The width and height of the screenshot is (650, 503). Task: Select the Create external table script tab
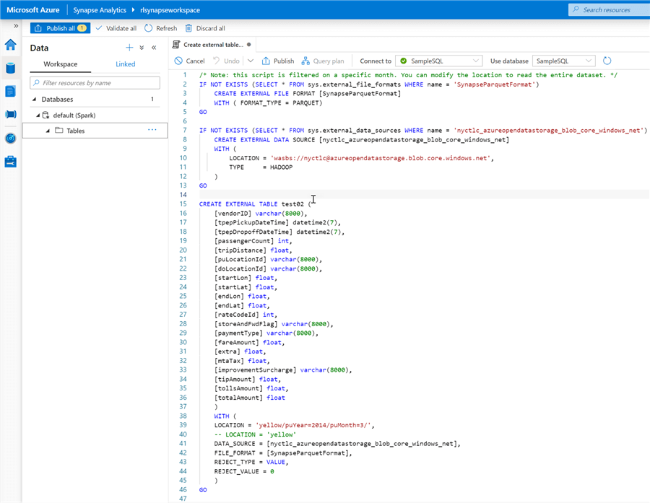[214, 45]
